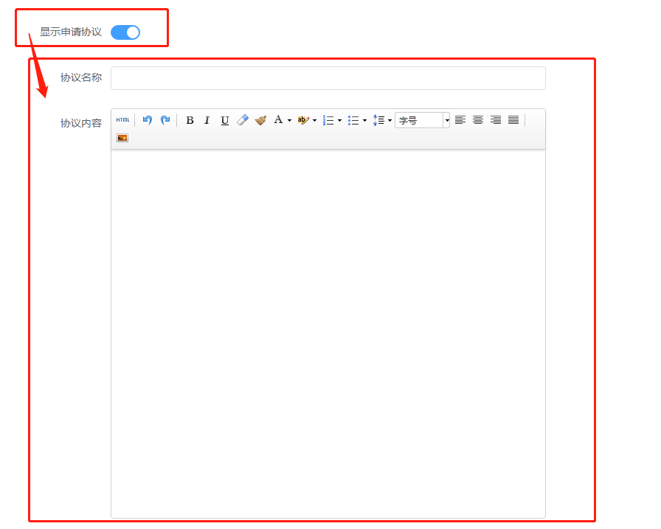Open bullet list style dropdown

coord(364,120)
